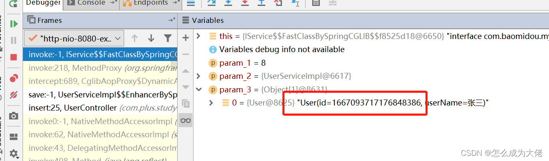
Task: Click the Step Out icon
Action: (262, 3)
